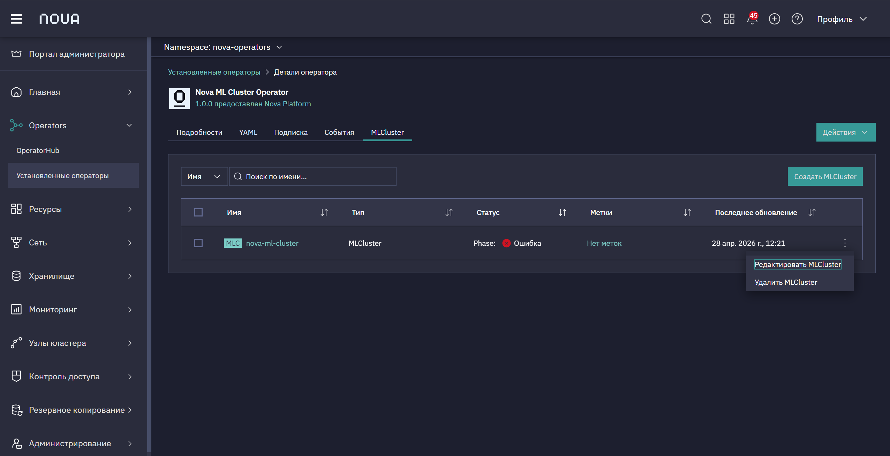The image size is (890, 456).
Task: Click the Создать MLCluster button
Action: tap(825, 176)
